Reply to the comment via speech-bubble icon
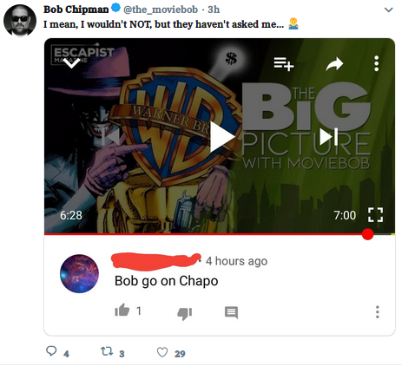The width and height of the screenshot is (402, 366). [231, 312]
